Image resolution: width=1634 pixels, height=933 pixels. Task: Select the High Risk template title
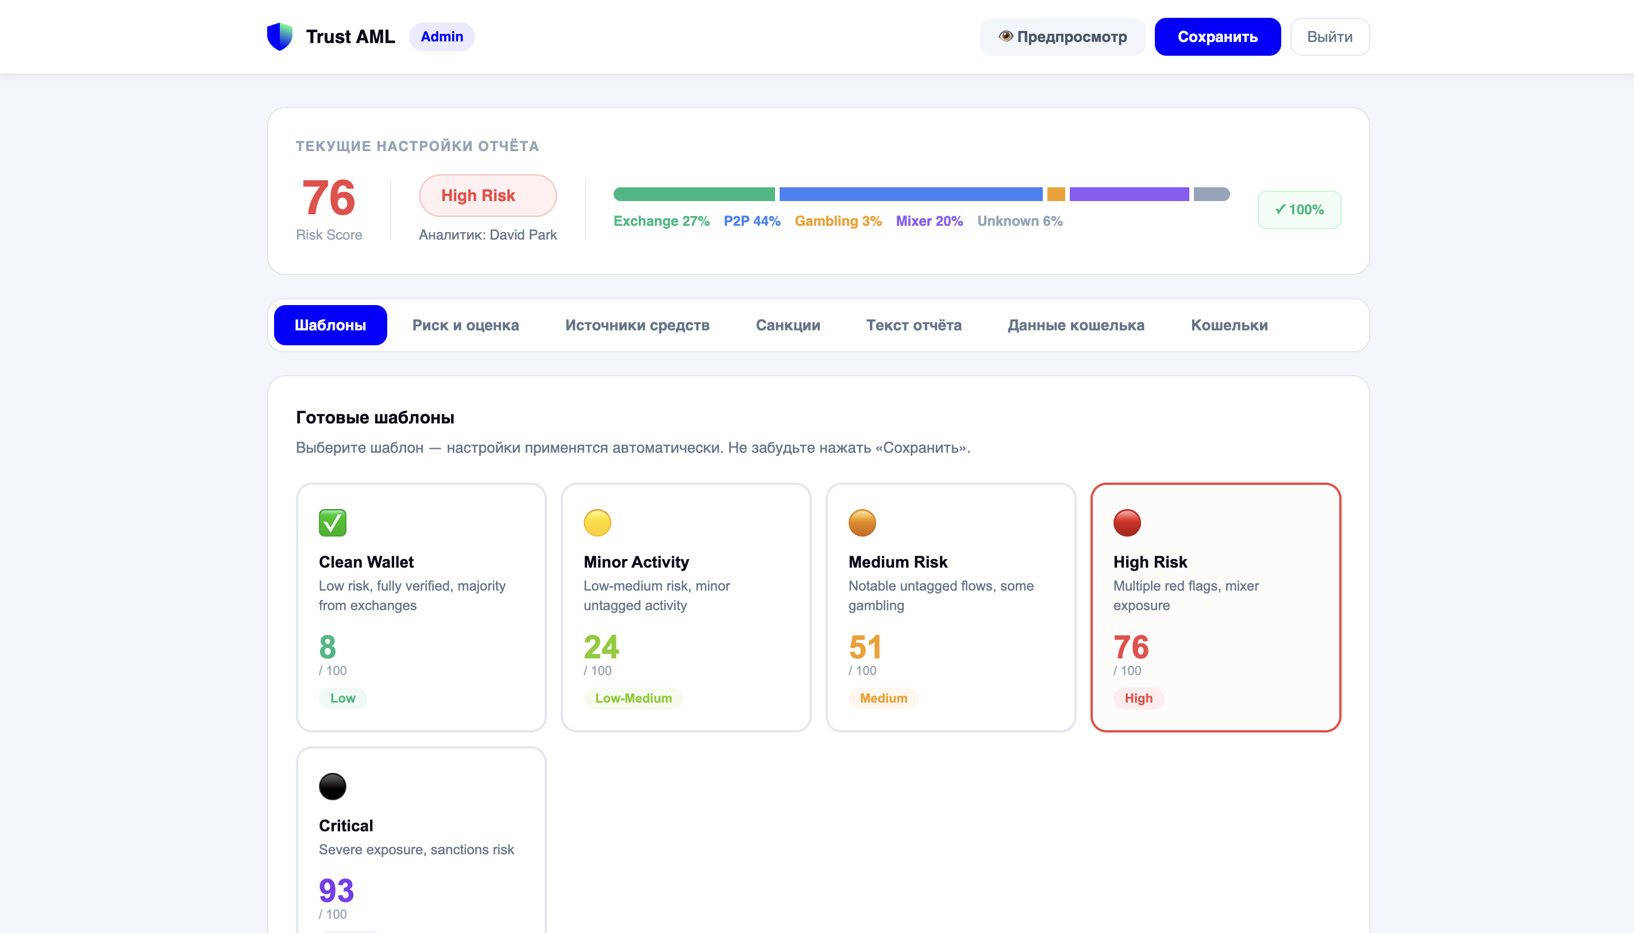(1150, 562)
